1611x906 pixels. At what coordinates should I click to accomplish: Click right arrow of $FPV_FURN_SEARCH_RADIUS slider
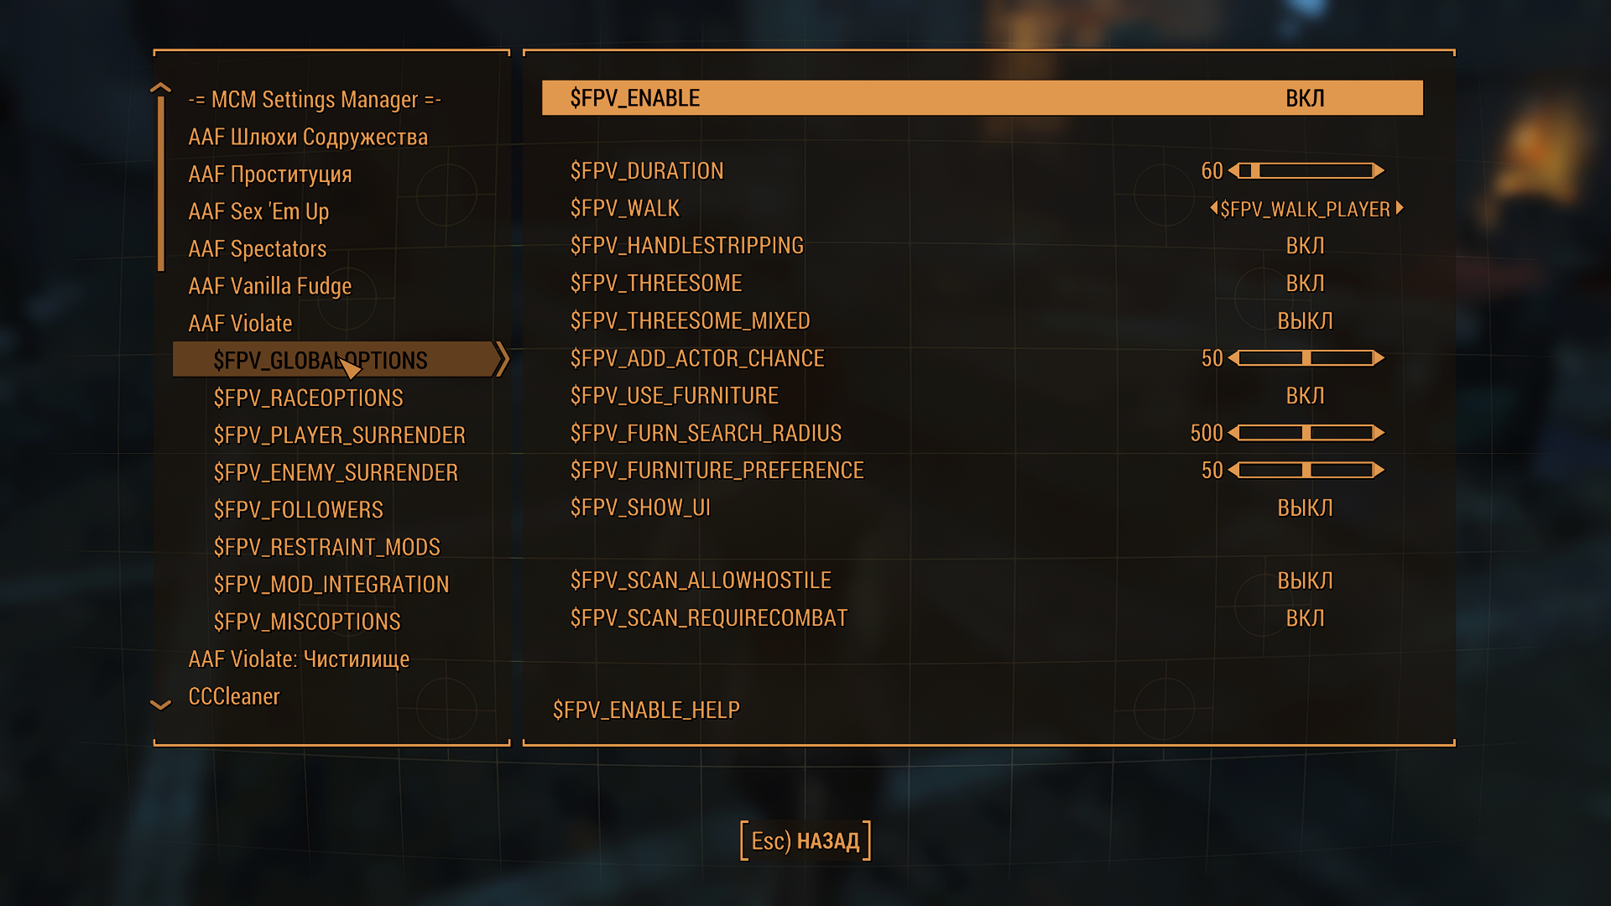click(x=1379, y=433)
